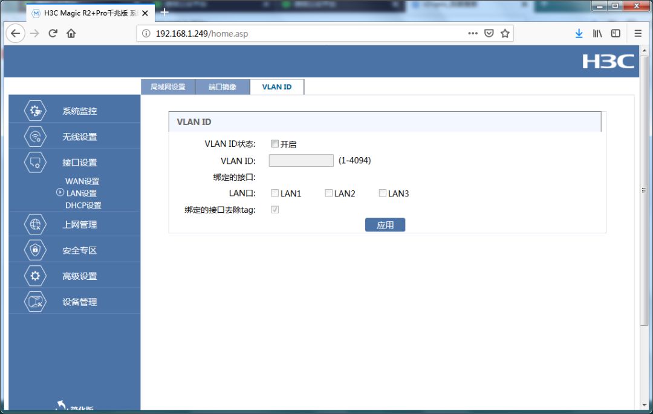Click the device management hexagon icon
The height and width of the screenshot is (414, 653).
coord(35,302)
